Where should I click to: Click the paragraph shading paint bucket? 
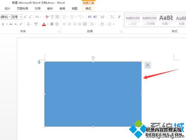(102, 24)
